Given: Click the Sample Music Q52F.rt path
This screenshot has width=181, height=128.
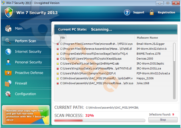Looking at the screenshot, I should pos(88,74).
